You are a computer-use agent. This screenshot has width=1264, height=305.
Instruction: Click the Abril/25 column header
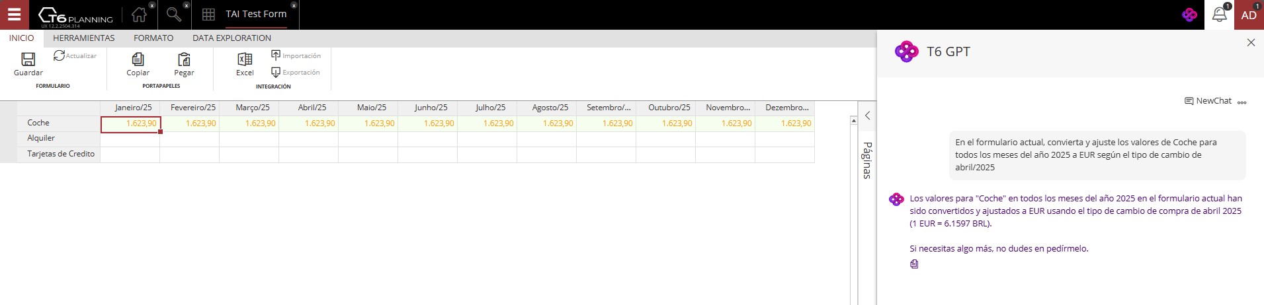309,108
